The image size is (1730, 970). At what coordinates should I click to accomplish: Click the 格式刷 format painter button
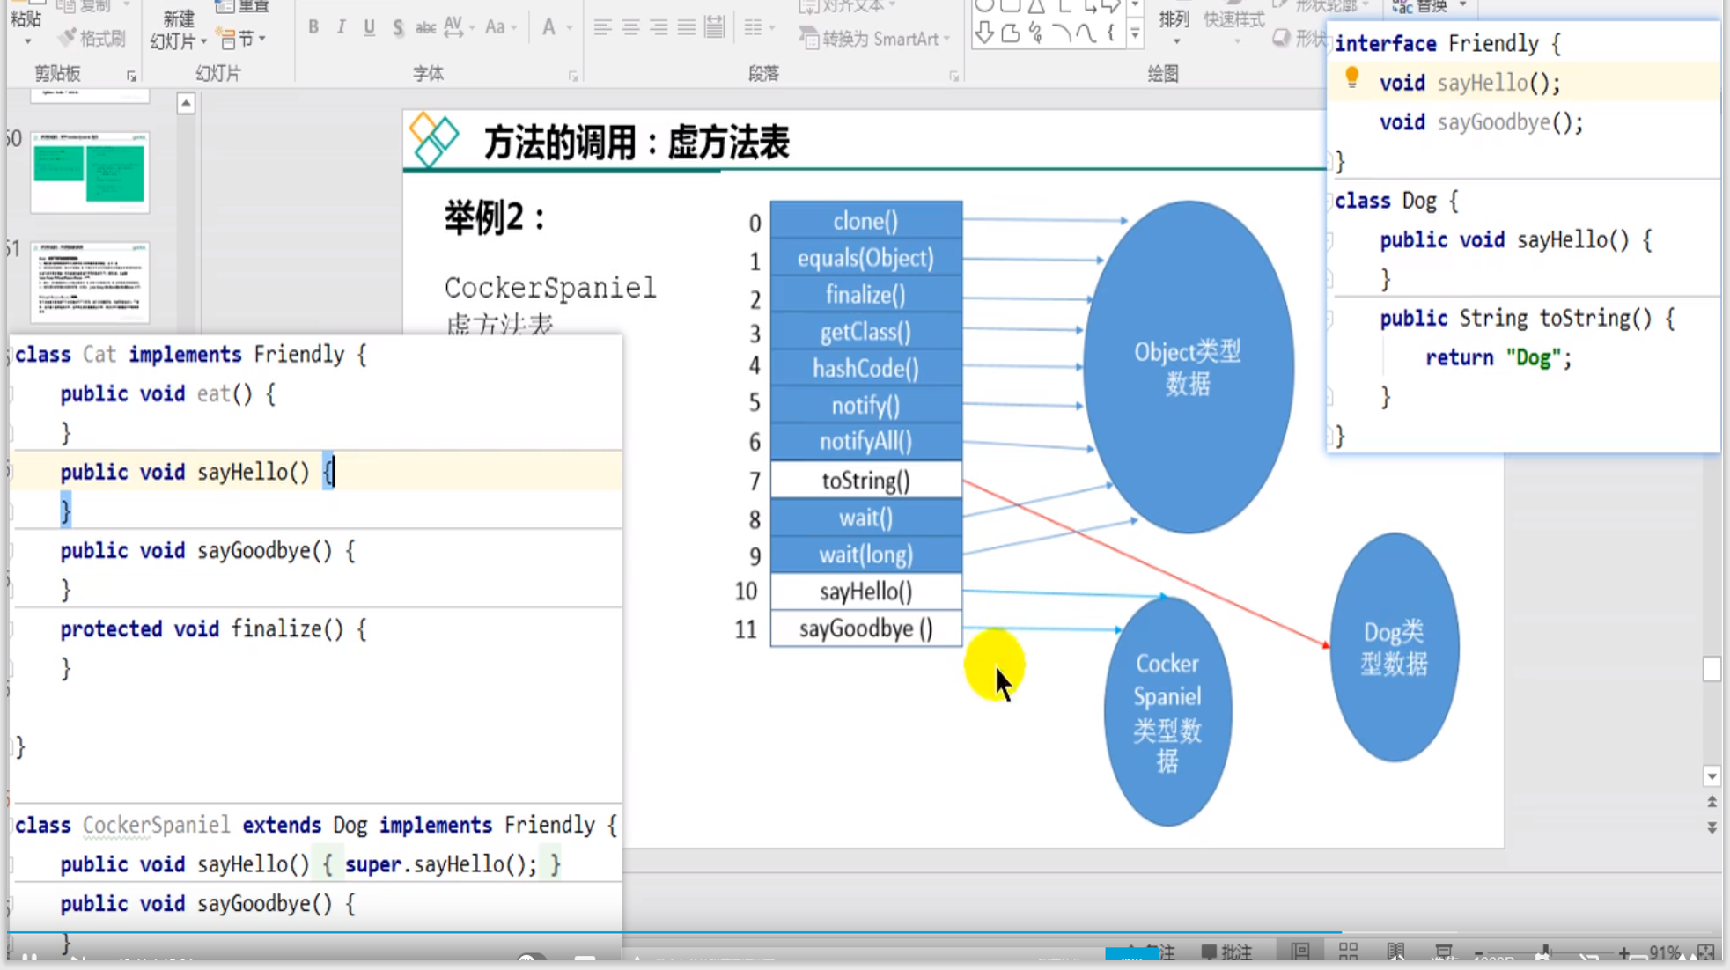92,39
